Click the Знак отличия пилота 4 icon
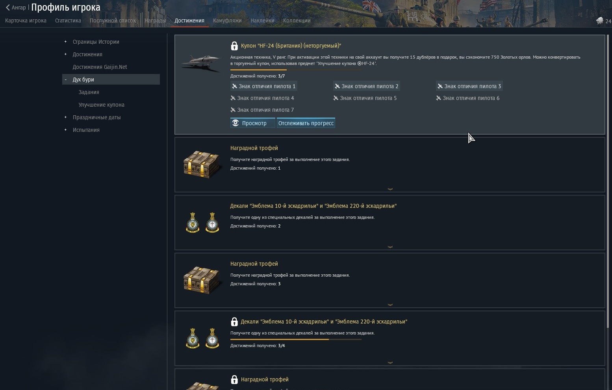 tap(233, 98)
